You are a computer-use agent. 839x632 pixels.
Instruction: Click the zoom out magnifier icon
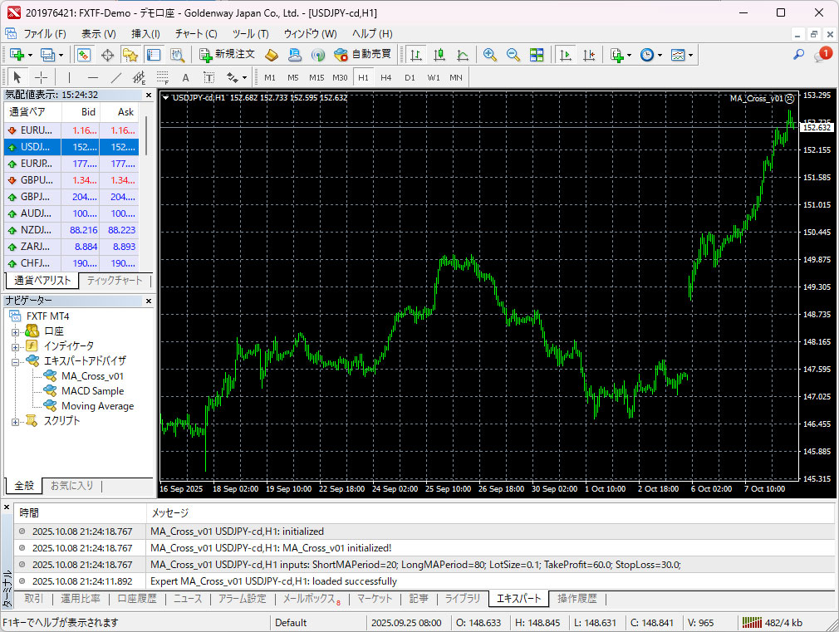click(x=513, y=55)
